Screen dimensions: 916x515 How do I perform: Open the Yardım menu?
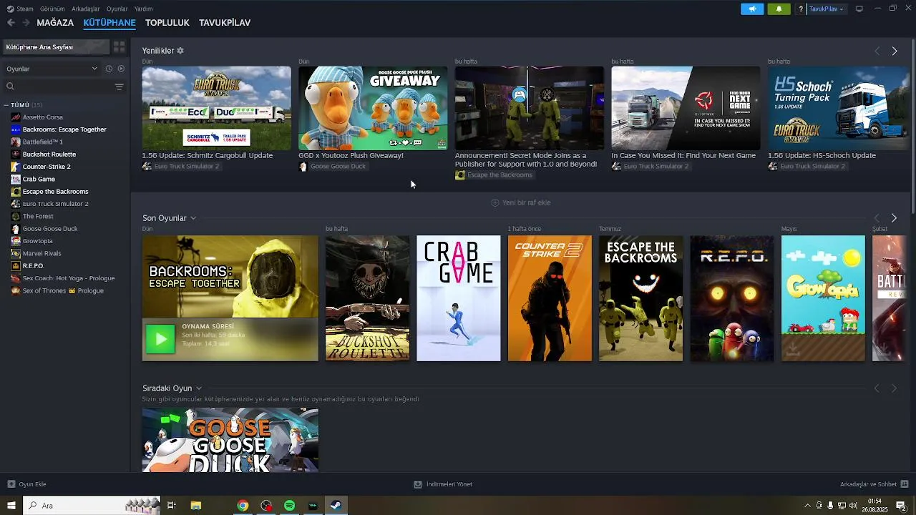pos(143,9)
